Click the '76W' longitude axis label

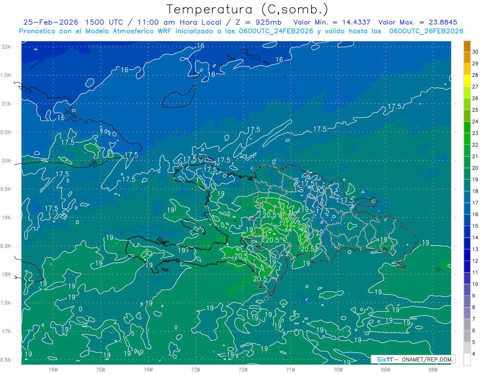[53, 369]
